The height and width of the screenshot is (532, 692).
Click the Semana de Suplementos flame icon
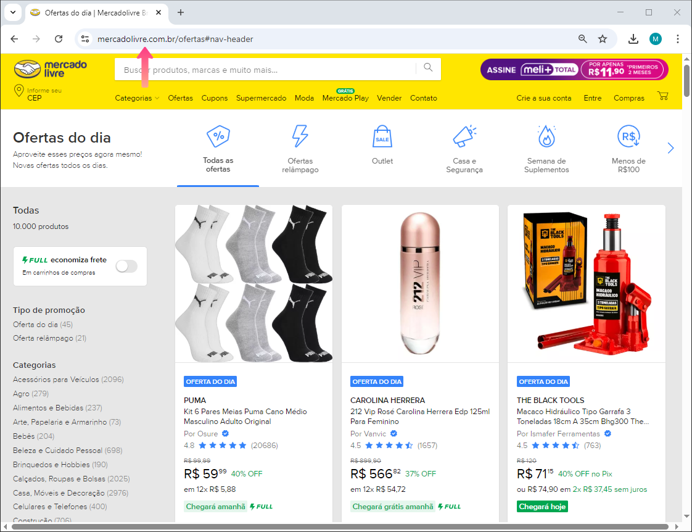[546, 136]
